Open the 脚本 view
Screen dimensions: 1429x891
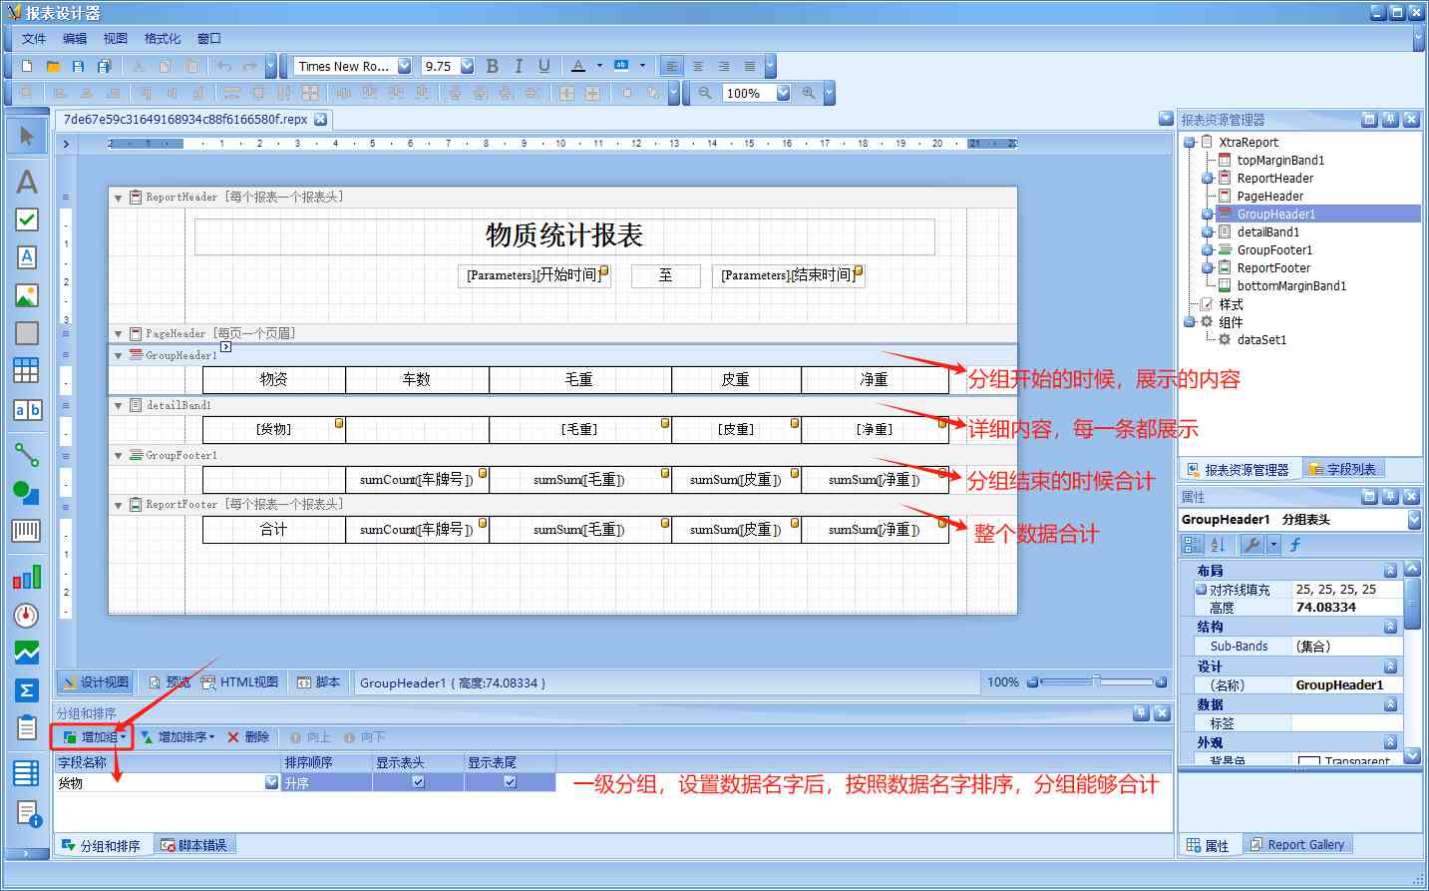[x=319, y=682]
